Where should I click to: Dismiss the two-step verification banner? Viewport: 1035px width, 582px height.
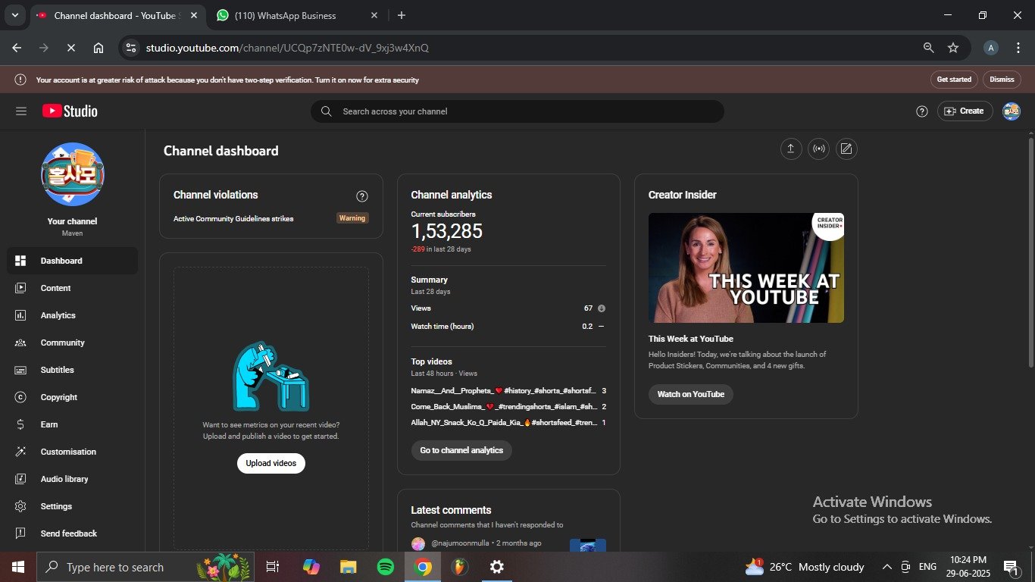click(x=1002, y=80)
